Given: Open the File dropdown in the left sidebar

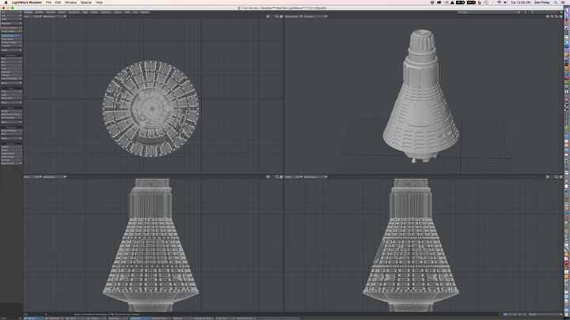Looking at the screenshot, I should coord(11,13).
